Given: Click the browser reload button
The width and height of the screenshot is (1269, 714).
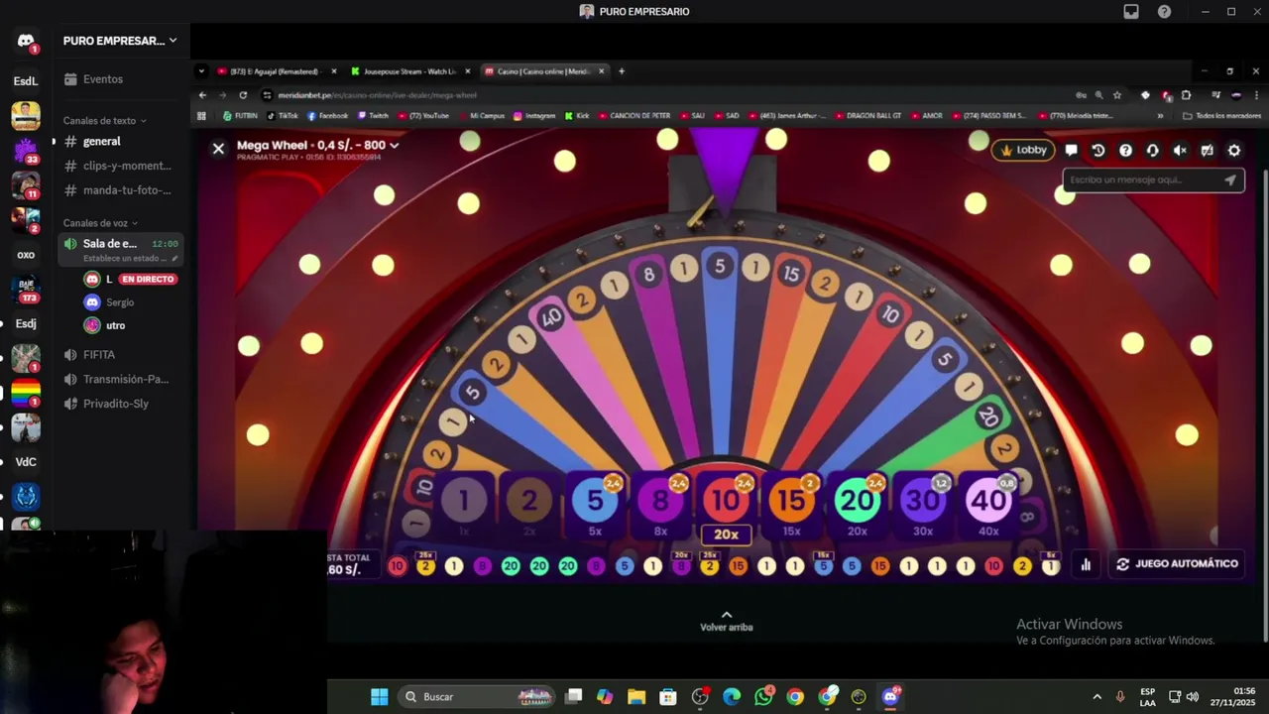Looking at the screenshot, I should (x=243, y=95).
